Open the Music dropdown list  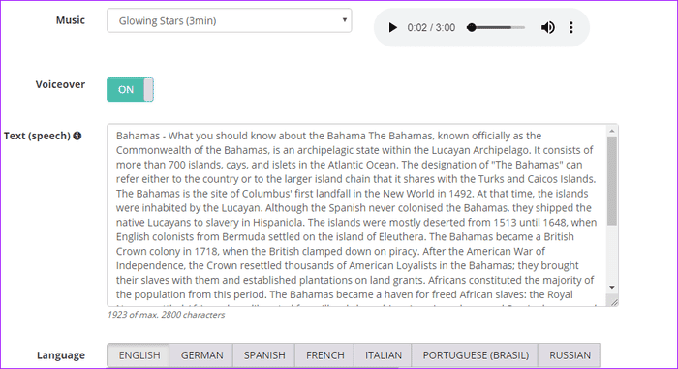point(230,20)
